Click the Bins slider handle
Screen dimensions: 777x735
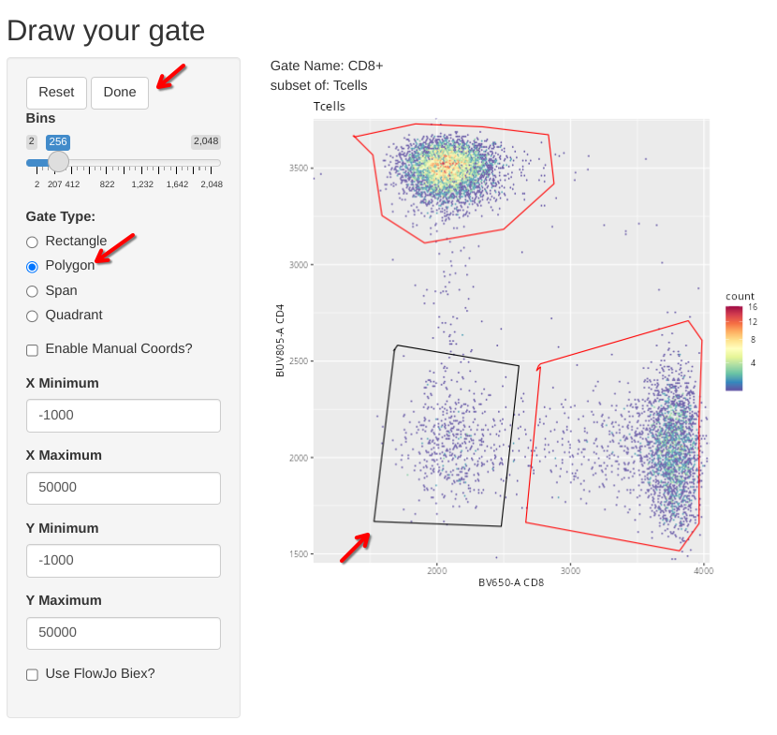click(58, 162)
